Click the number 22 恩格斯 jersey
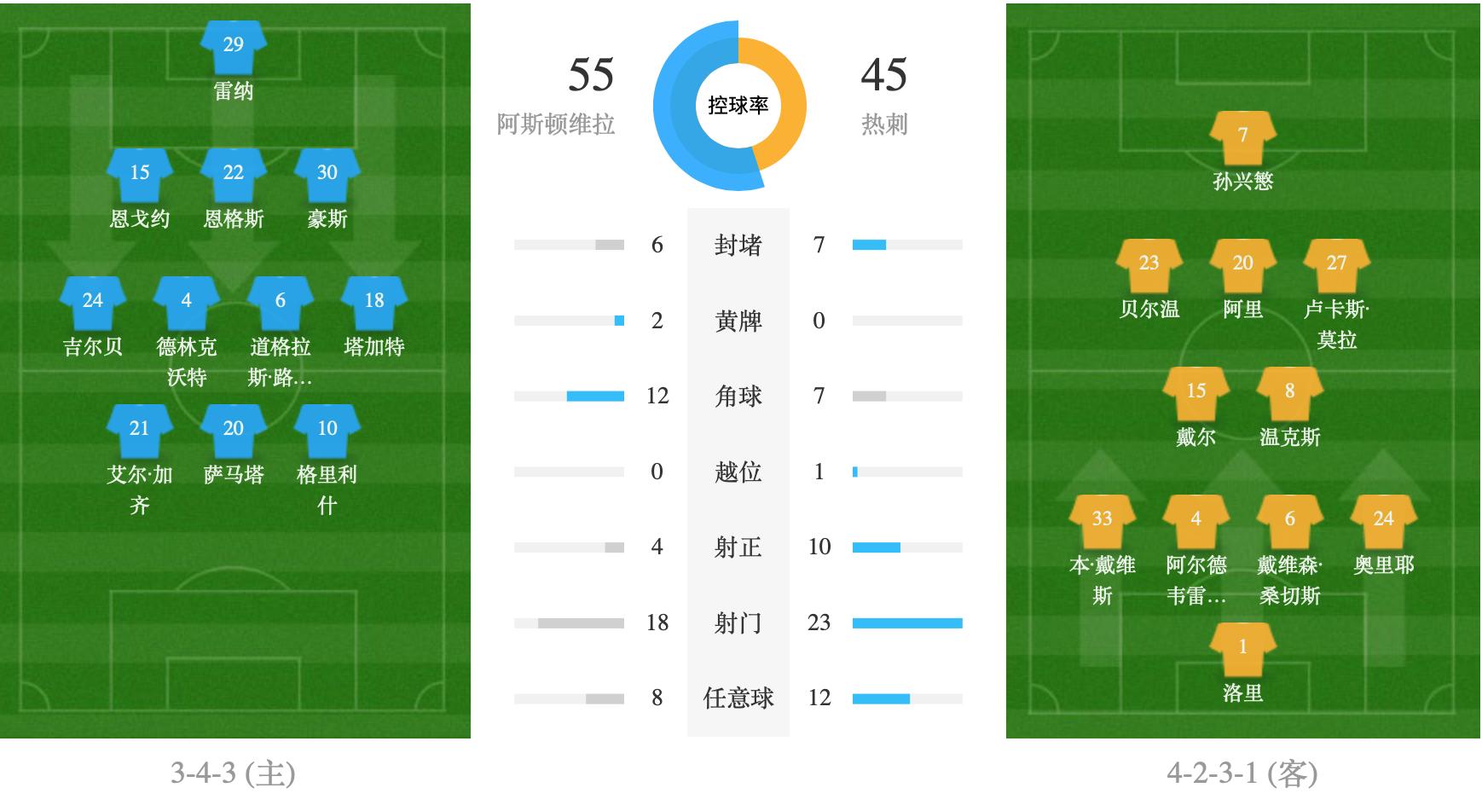The height and width of the screenshot is (805, 1482). [x=233, y=174]
